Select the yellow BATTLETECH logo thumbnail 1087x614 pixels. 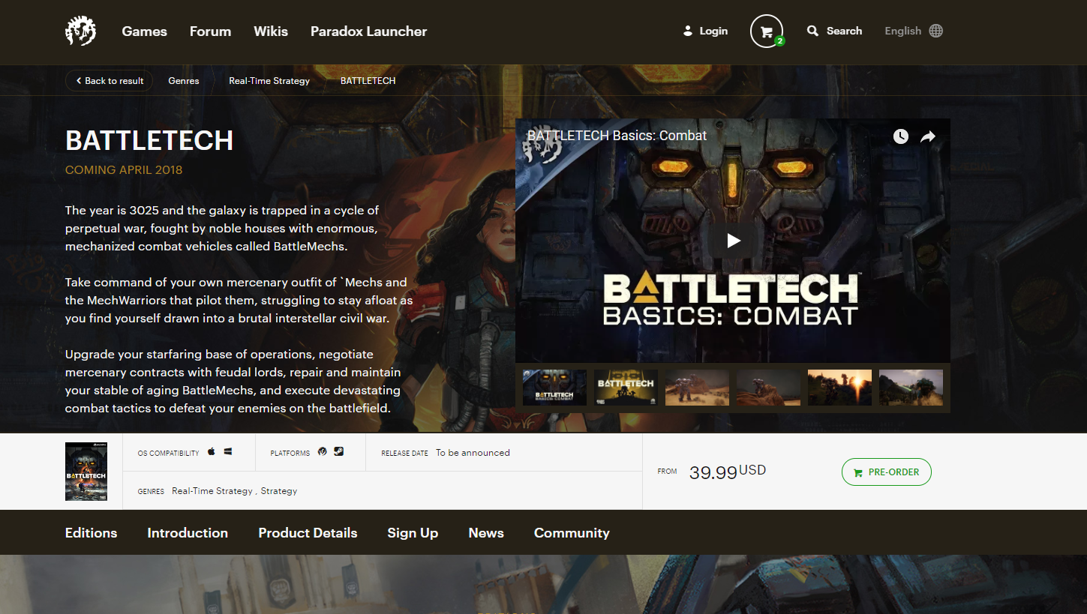pos(626,388)
